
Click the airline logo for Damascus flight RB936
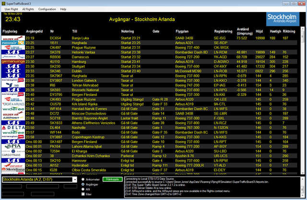point(13,57)
